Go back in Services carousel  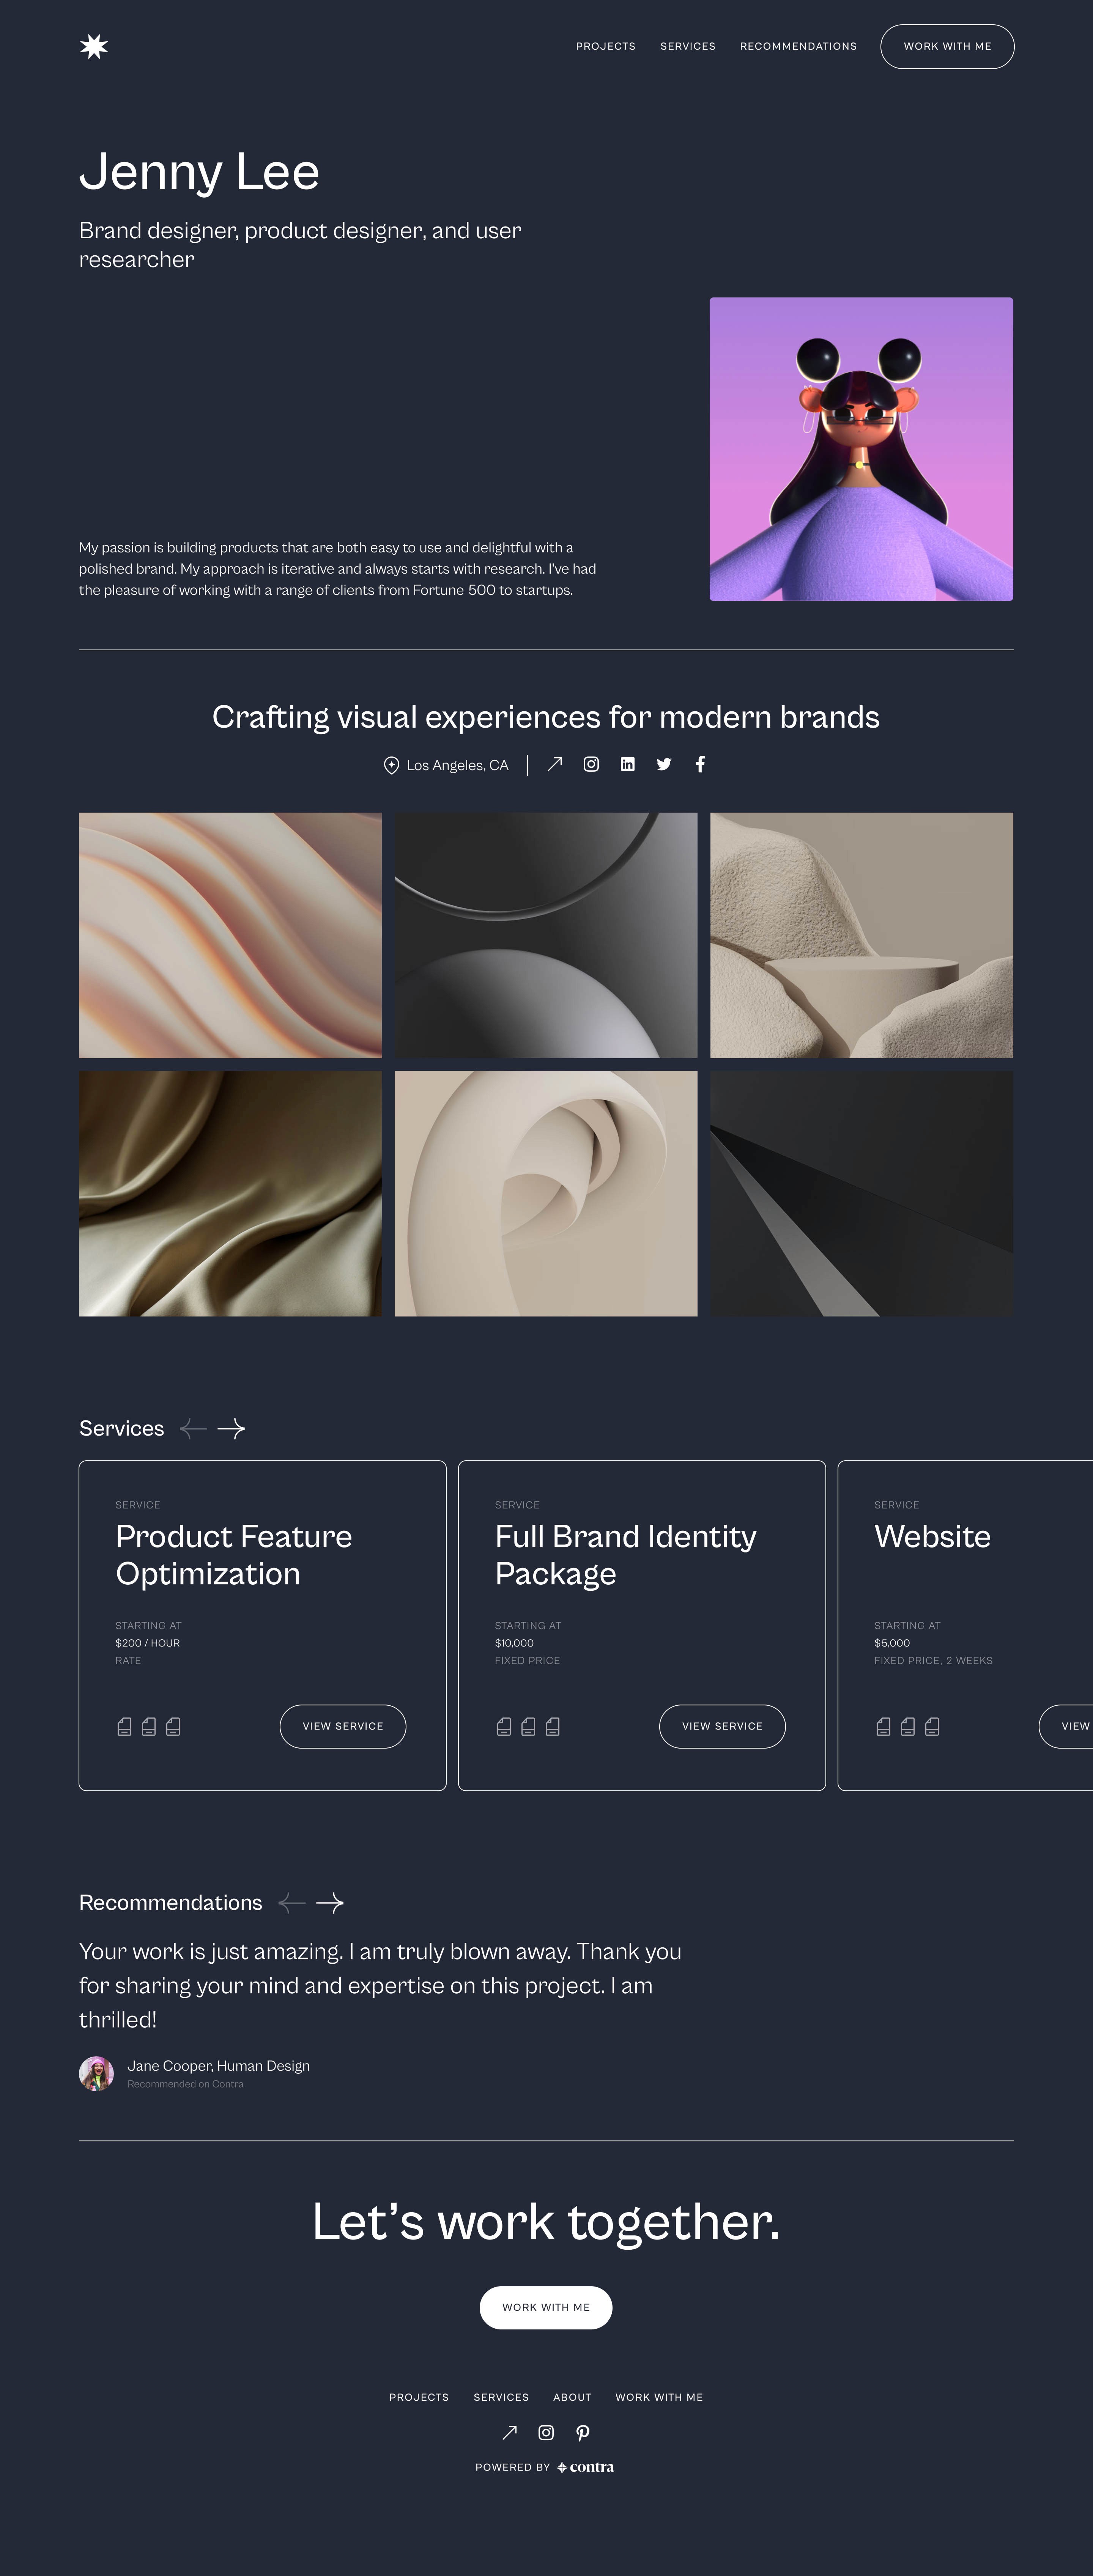pos(193,1429)
